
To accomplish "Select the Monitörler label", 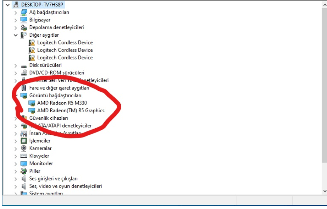I will [41, 163].
